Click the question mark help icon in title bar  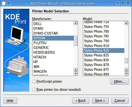tap(118, 3)
